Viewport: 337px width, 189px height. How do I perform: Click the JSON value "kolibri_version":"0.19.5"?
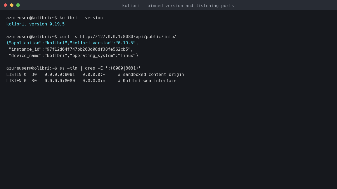coord(103,43)
